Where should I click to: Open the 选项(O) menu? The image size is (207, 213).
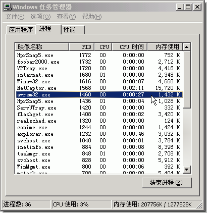point(40,17)
